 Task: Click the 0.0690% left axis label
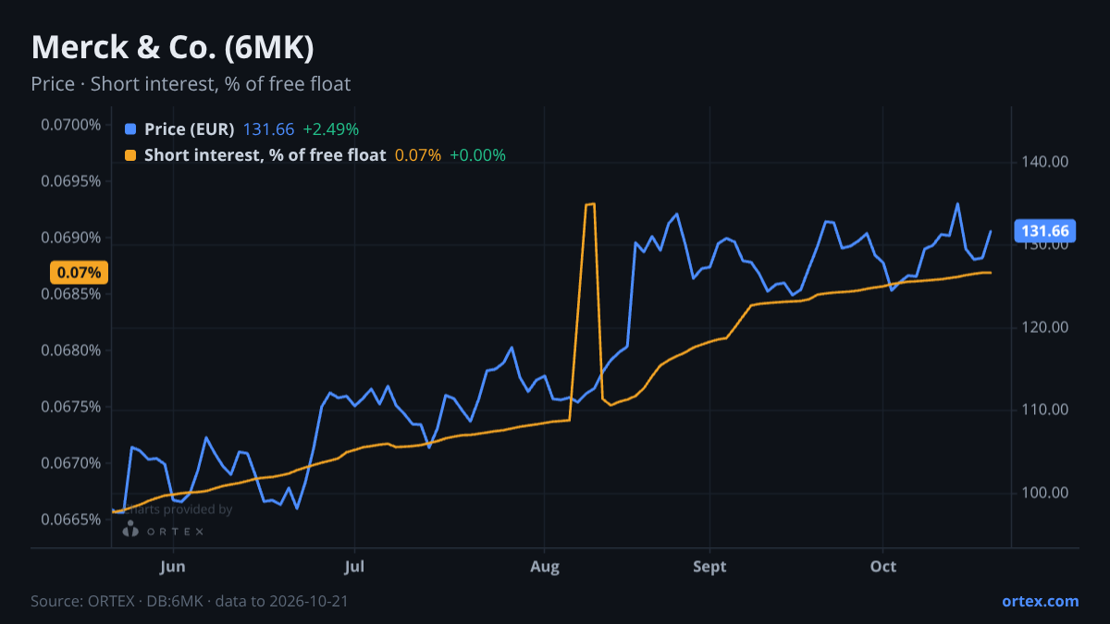pos(71,238)
